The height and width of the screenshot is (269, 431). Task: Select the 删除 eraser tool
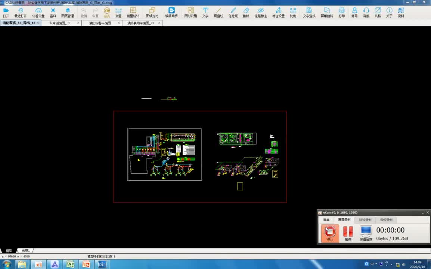pyautogui.click(x=246, y=13)
